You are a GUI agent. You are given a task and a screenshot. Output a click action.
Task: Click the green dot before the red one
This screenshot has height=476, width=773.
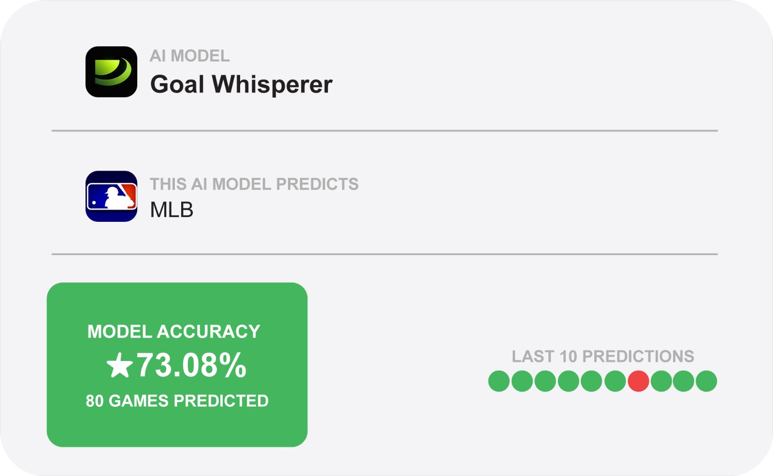click(x=615, y=380)
